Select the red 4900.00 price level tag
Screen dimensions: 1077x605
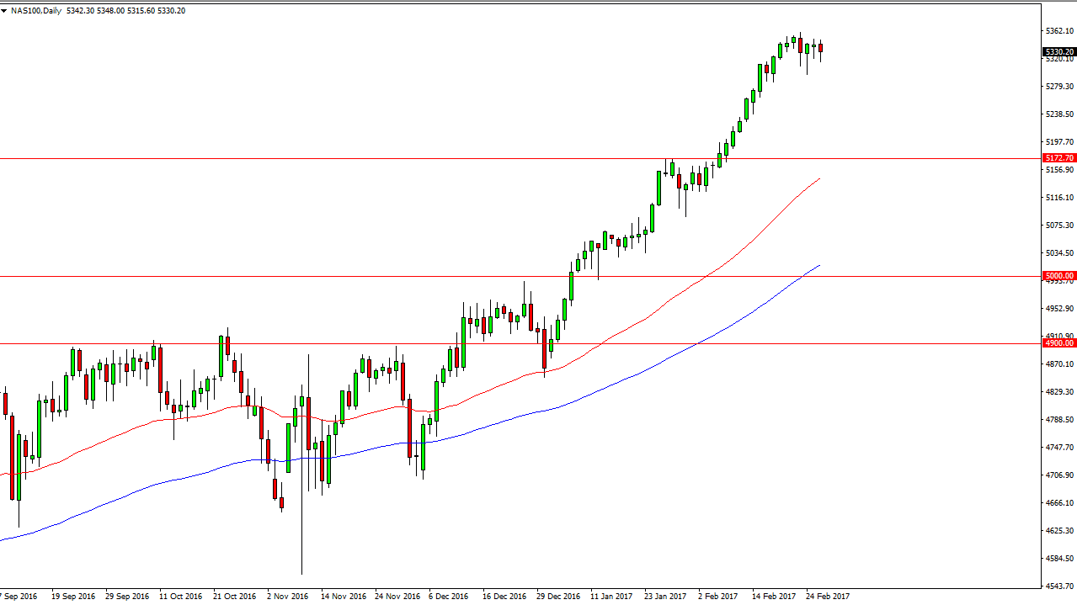[1059, 342]
